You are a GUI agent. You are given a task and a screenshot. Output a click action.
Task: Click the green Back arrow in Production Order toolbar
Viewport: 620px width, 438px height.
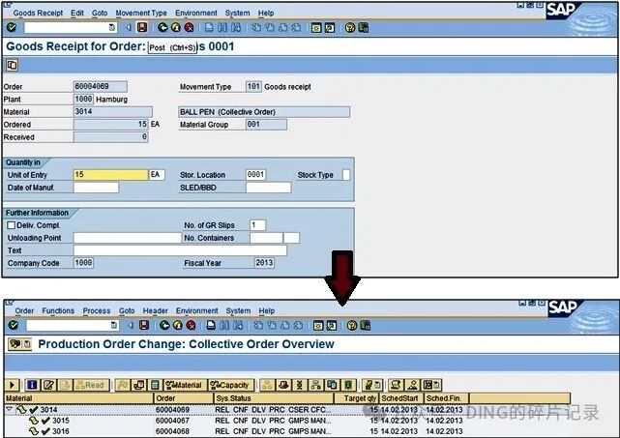[164, 325]
